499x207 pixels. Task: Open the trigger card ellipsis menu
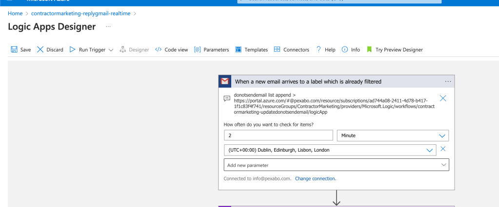(x=448, y=82)
